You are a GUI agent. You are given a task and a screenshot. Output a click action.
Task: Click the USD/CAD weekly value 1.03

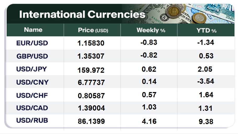coord(149,107)
